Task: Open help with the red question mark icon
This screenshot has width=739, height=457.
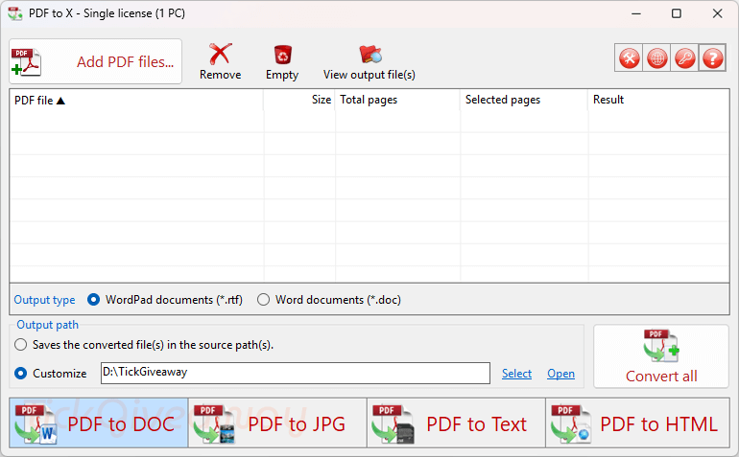Action: click(x=712, y=58)
